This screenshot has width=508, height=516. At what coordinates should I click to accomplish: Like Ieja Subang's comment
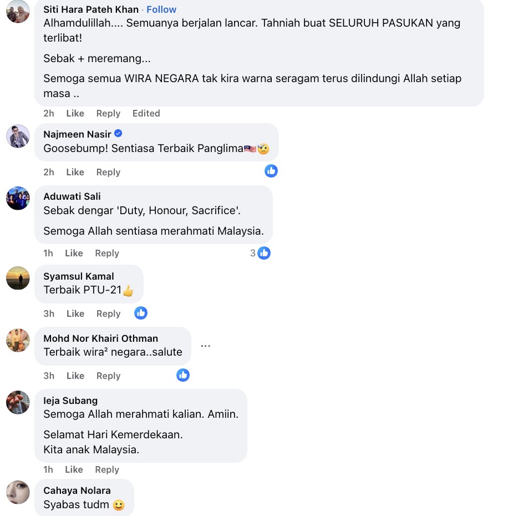[74, 469]
